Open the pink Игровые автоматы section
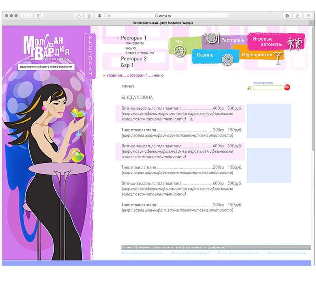 276,42
